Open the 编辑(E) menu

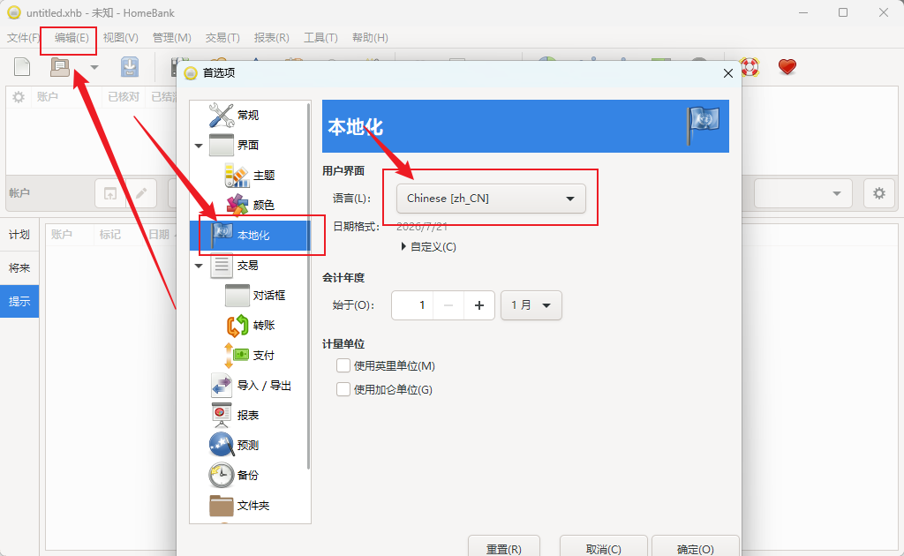pos(72,37)
